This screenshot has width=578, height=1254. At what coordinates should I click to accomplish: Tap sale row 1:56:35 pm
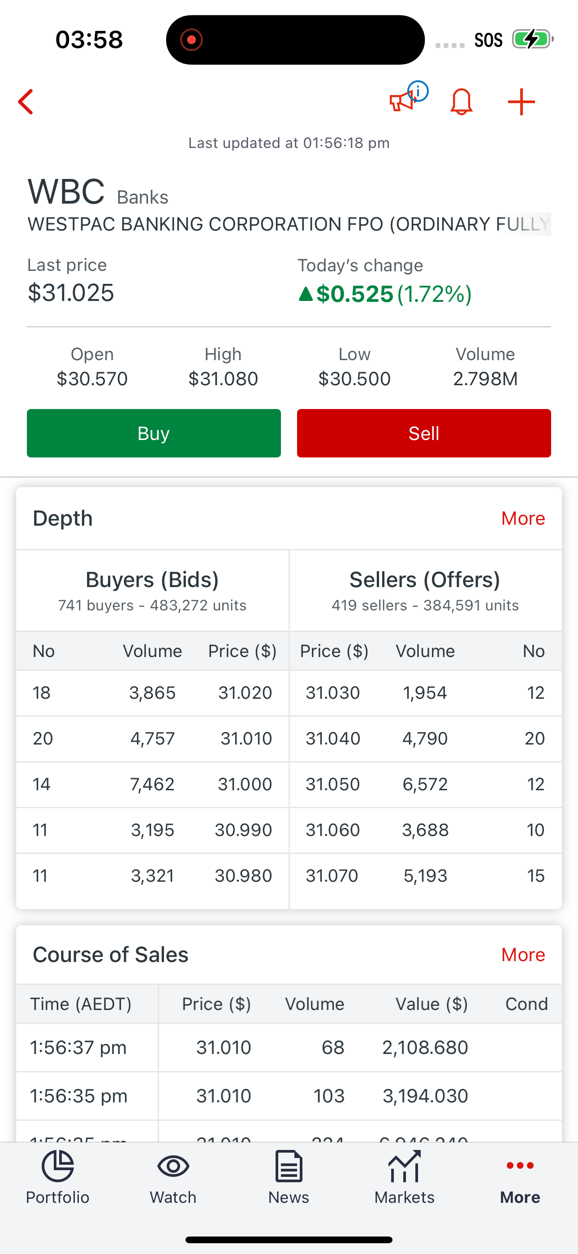289,1096
